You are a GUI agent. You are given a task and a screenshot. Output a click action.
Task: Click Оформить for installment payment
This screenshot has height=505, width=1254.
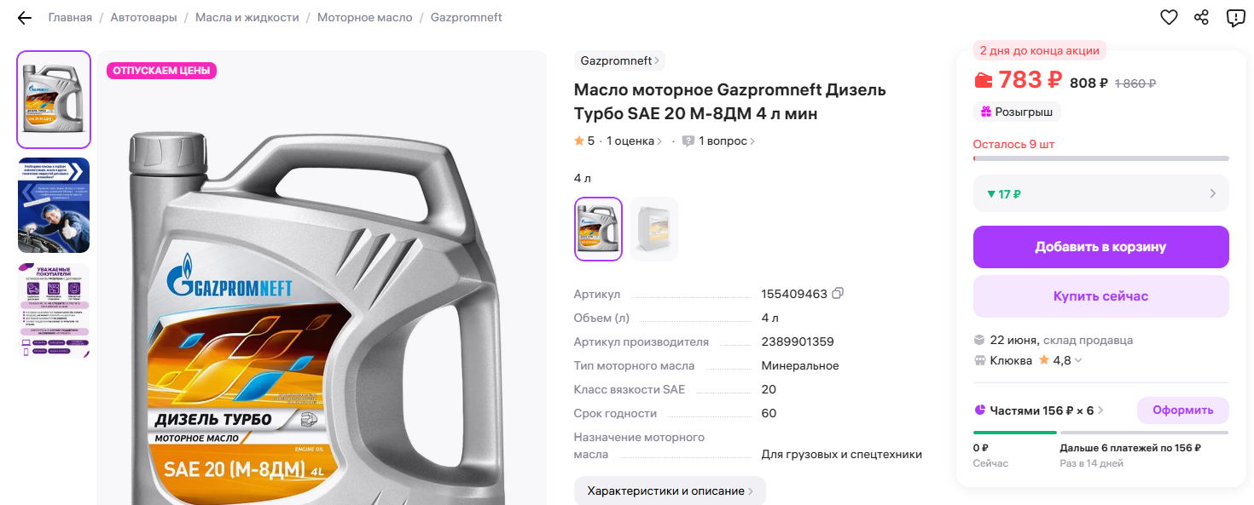pos(1183,410)
